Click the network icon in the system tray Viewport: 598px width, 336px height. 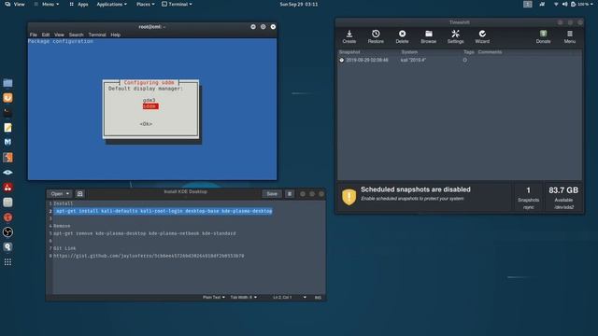[556, 4]
